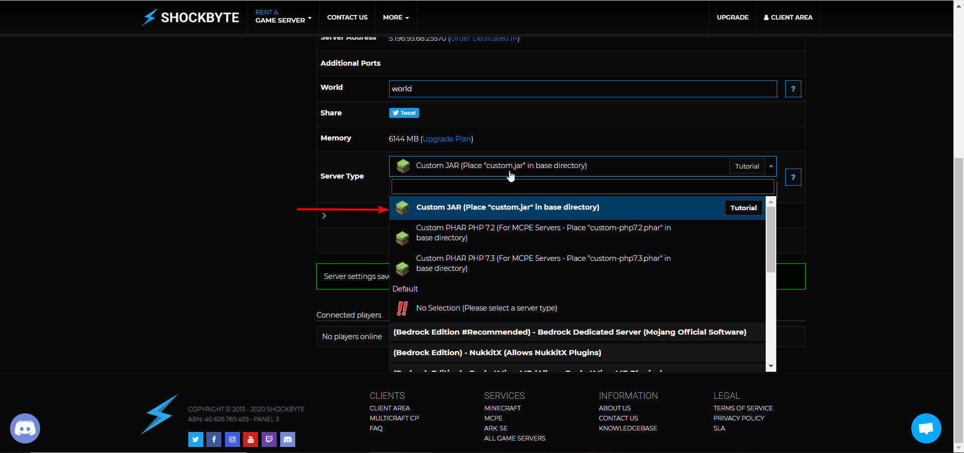Open the Upgrade Plan link

(x=447, y=139)
